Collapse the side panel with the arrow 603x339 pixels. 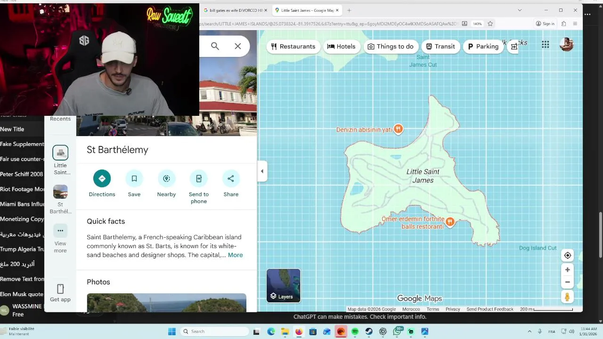pos(262,171)
